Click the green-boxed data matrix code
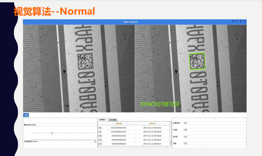 coord(197,62)
